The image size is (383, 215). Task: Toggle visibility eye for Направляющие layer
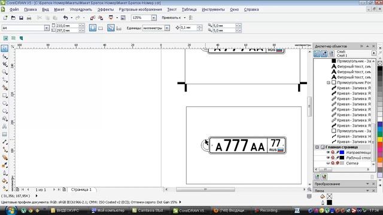coord(328,152)
